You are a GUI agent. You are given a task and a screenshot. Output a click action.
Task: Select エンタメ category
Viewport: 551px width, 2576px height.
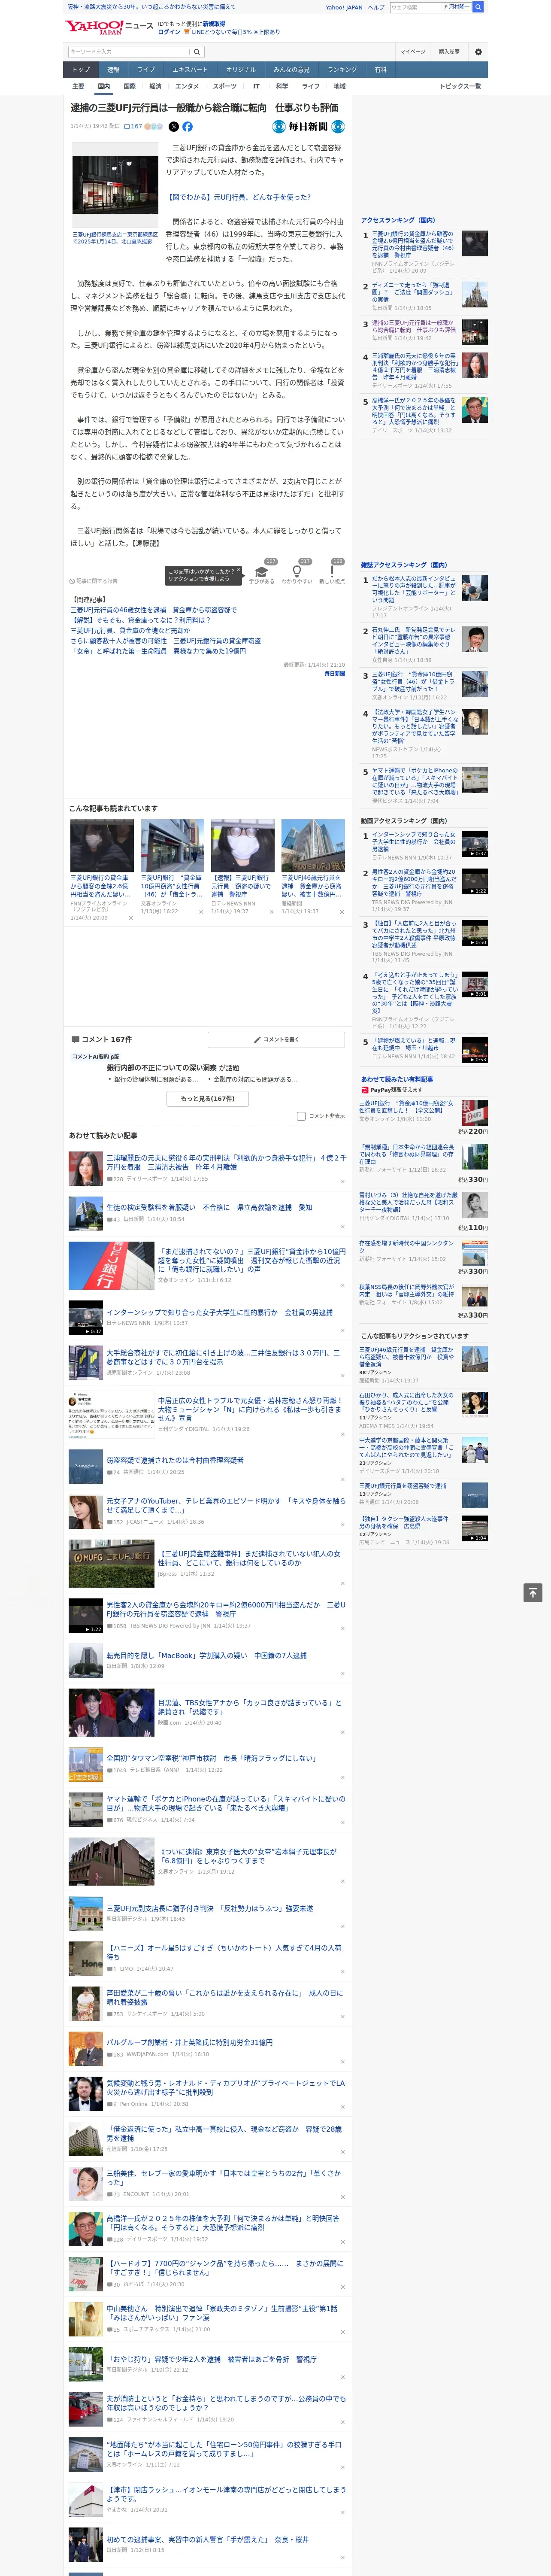[187, 86]
